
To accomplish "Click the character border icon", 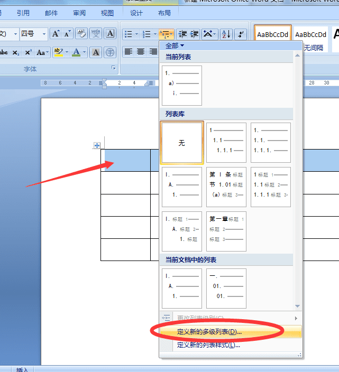I will (110, 34).
